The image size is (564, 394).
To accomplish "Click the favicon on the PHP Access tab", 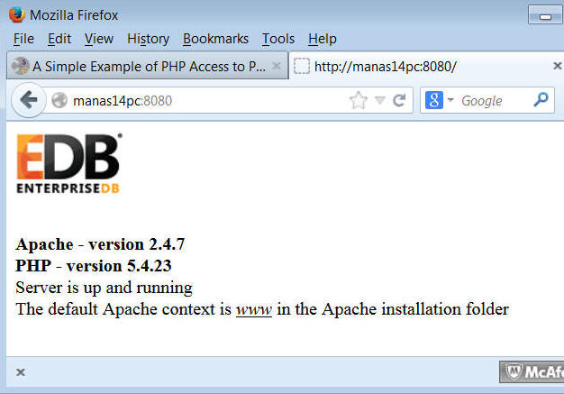I will [20, 66].
